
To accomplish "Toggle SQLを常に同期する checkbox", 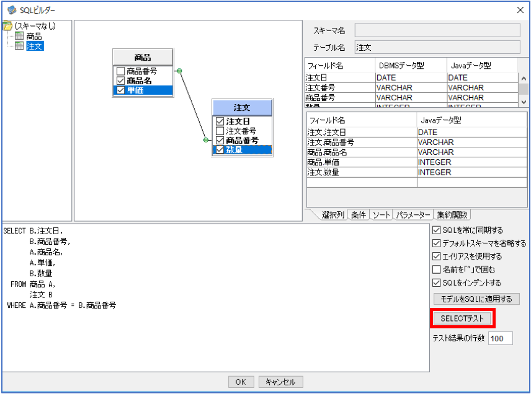I will tap(437, 230).
